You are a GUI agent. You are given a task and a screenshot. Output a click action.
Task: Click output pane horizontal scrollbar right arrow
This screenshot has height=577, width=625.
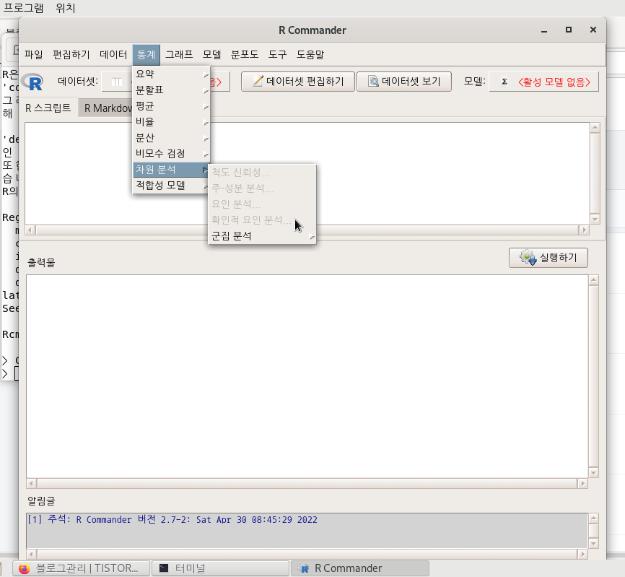pos(582,484)
